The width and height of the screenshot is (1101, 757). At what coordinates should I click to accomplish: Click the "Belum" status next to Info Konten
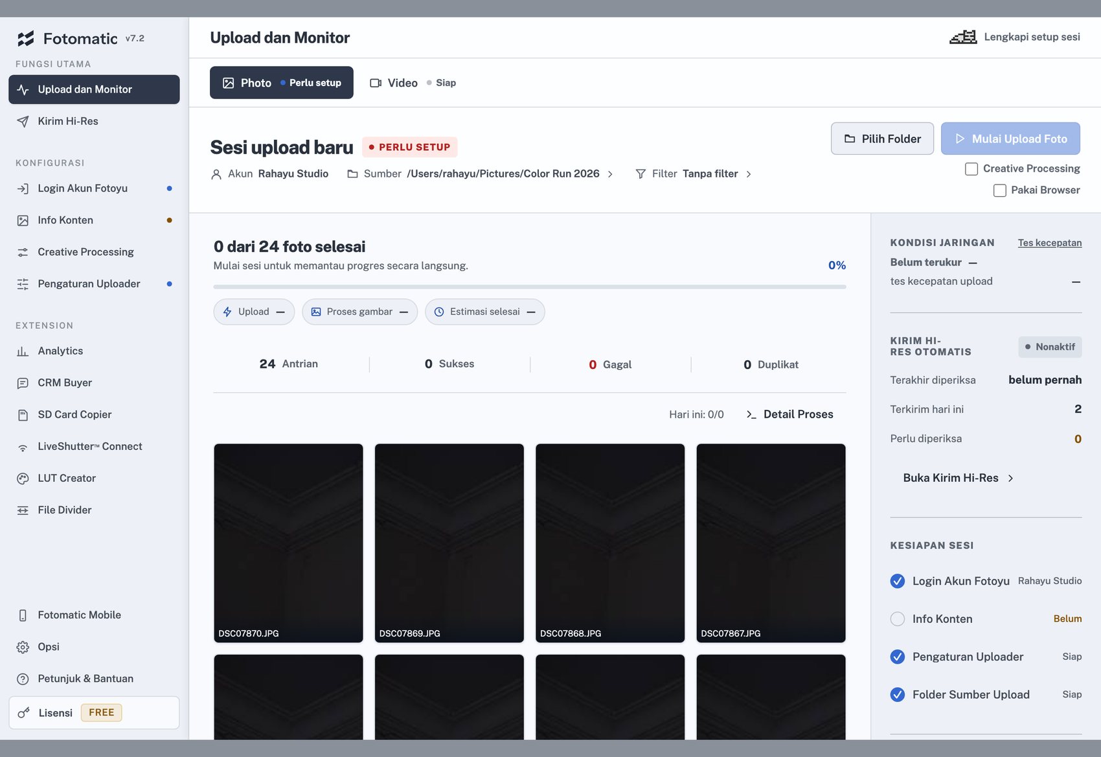[1067, 619]
